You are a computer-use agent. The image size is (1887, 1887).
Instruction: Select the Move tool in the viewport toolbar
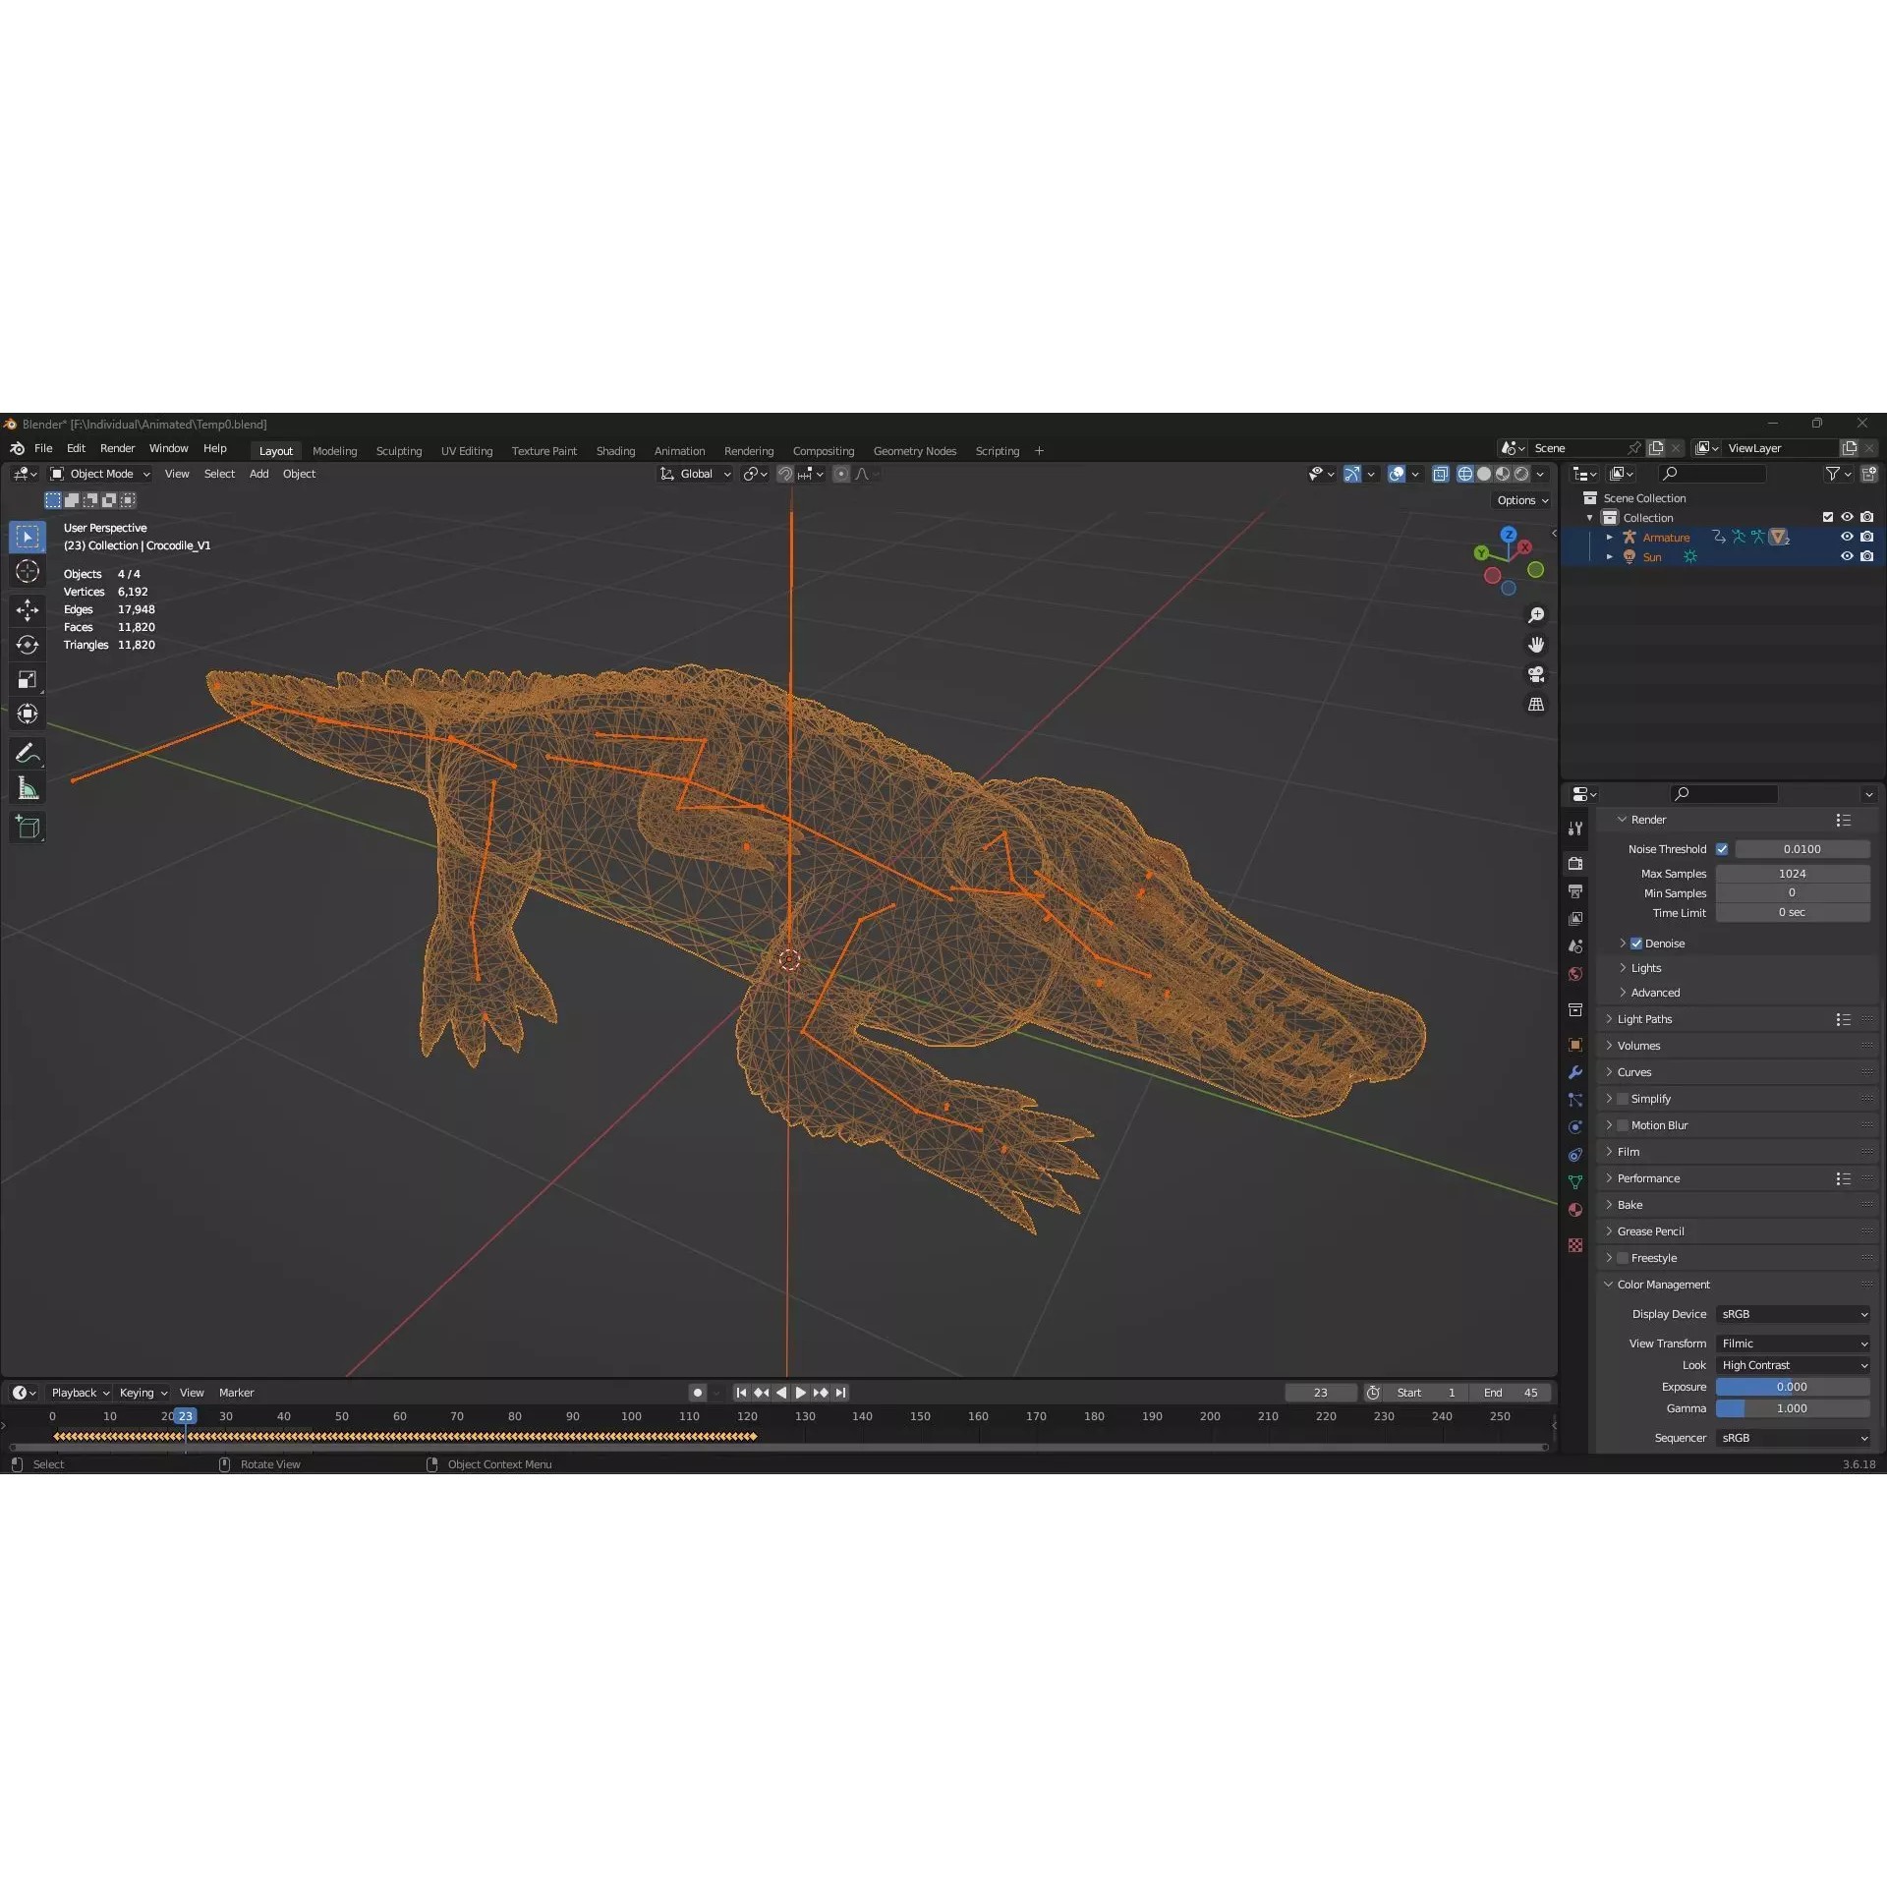(x=28, y=609)
